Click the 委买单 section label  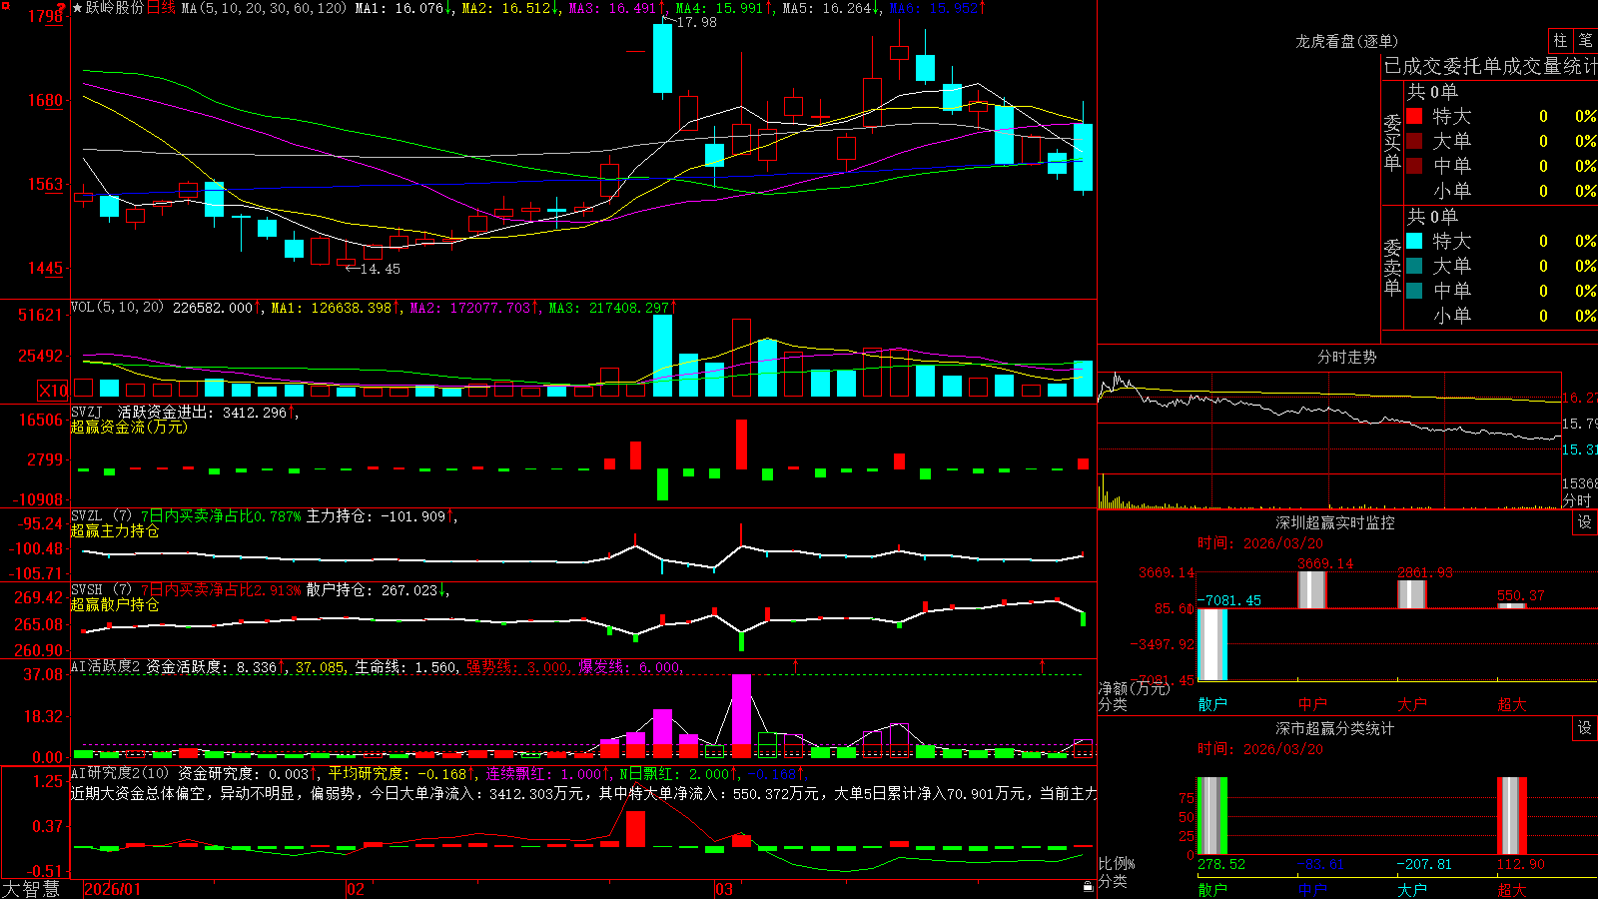1392,143
